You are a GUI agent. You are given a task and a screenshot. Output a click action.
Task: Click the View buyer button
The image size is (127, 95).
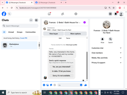[54, 34]
